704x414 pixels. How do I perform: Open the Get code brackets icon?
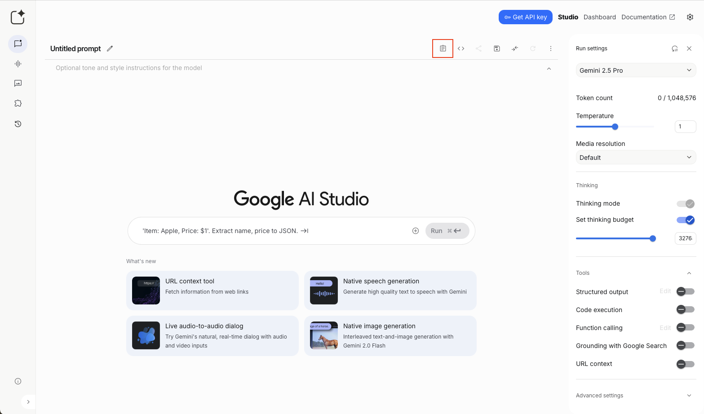tap(461, 48)
